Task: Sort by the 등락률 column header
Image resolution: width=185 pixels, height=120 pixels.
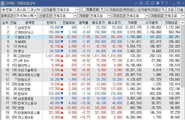Action: pos(84,23)
